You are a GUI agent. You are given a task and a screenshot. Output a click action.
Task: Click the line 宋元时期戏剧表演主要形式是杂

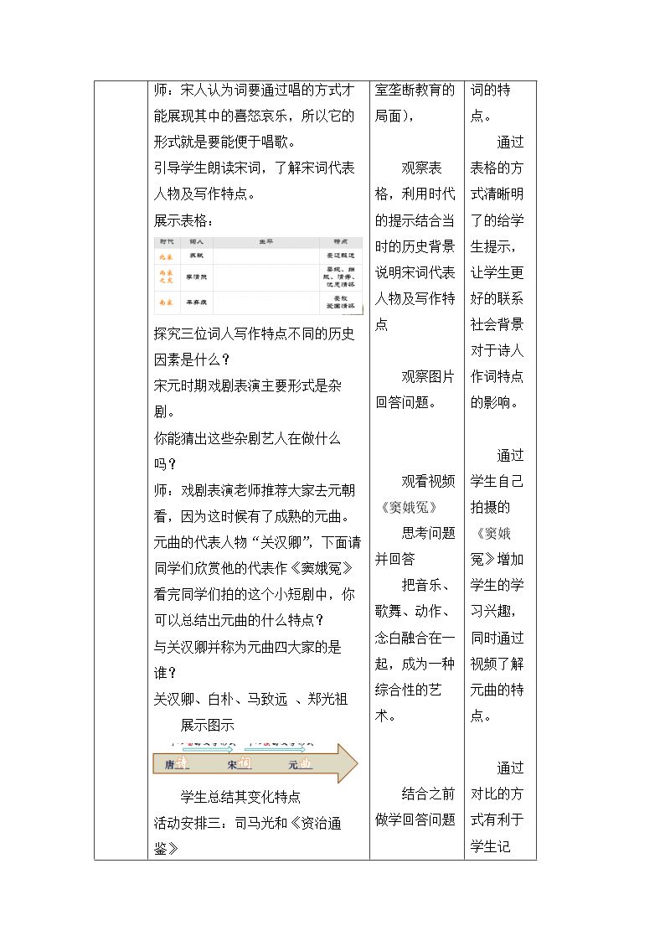248,385
